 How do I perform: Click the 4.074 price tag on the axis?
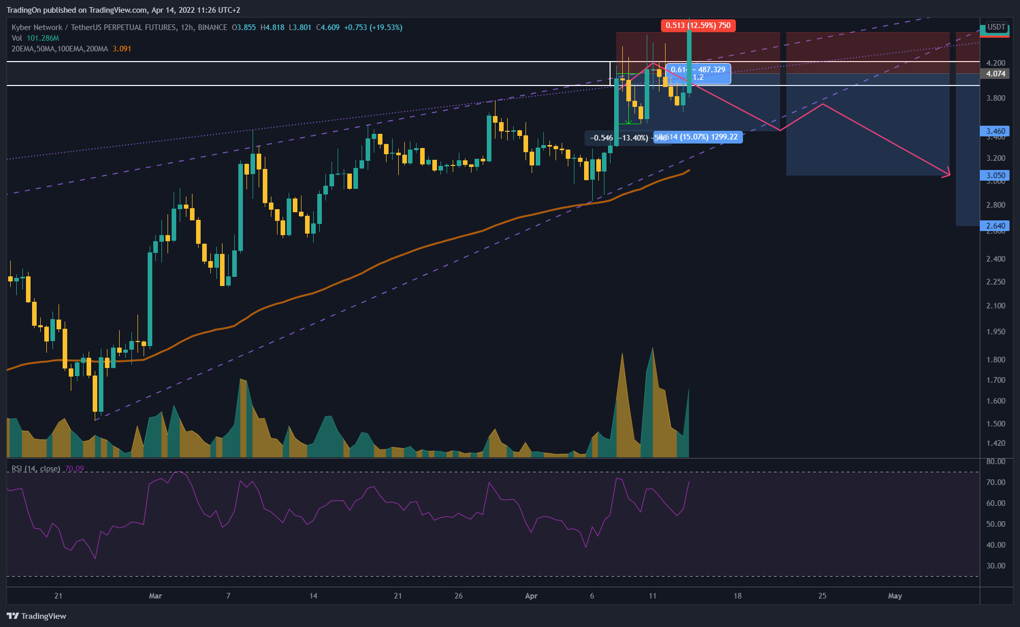(996, 74)
